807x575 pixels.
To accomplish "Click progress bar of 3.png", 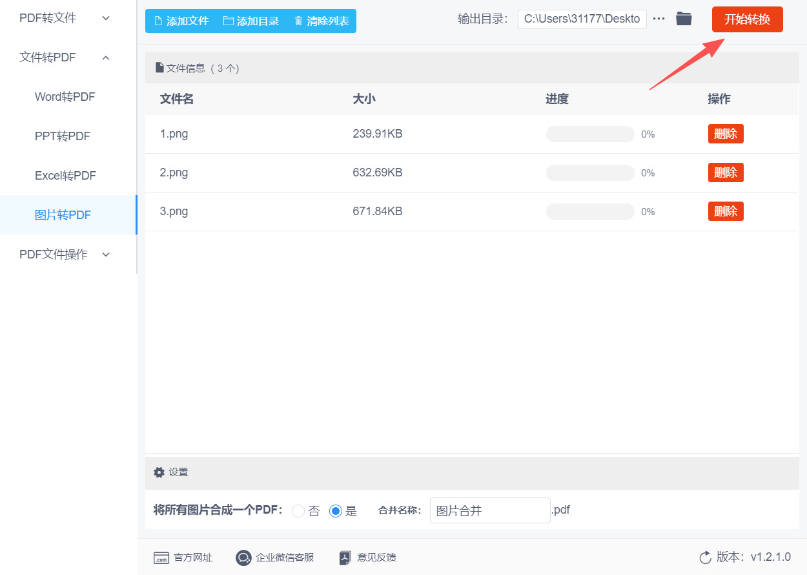I will point(590,211).
